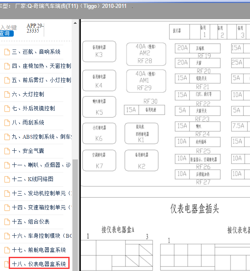Click the sidebar vertical scrollbar thumb
Screen dimensions: 250x271
tap(75, 215)
